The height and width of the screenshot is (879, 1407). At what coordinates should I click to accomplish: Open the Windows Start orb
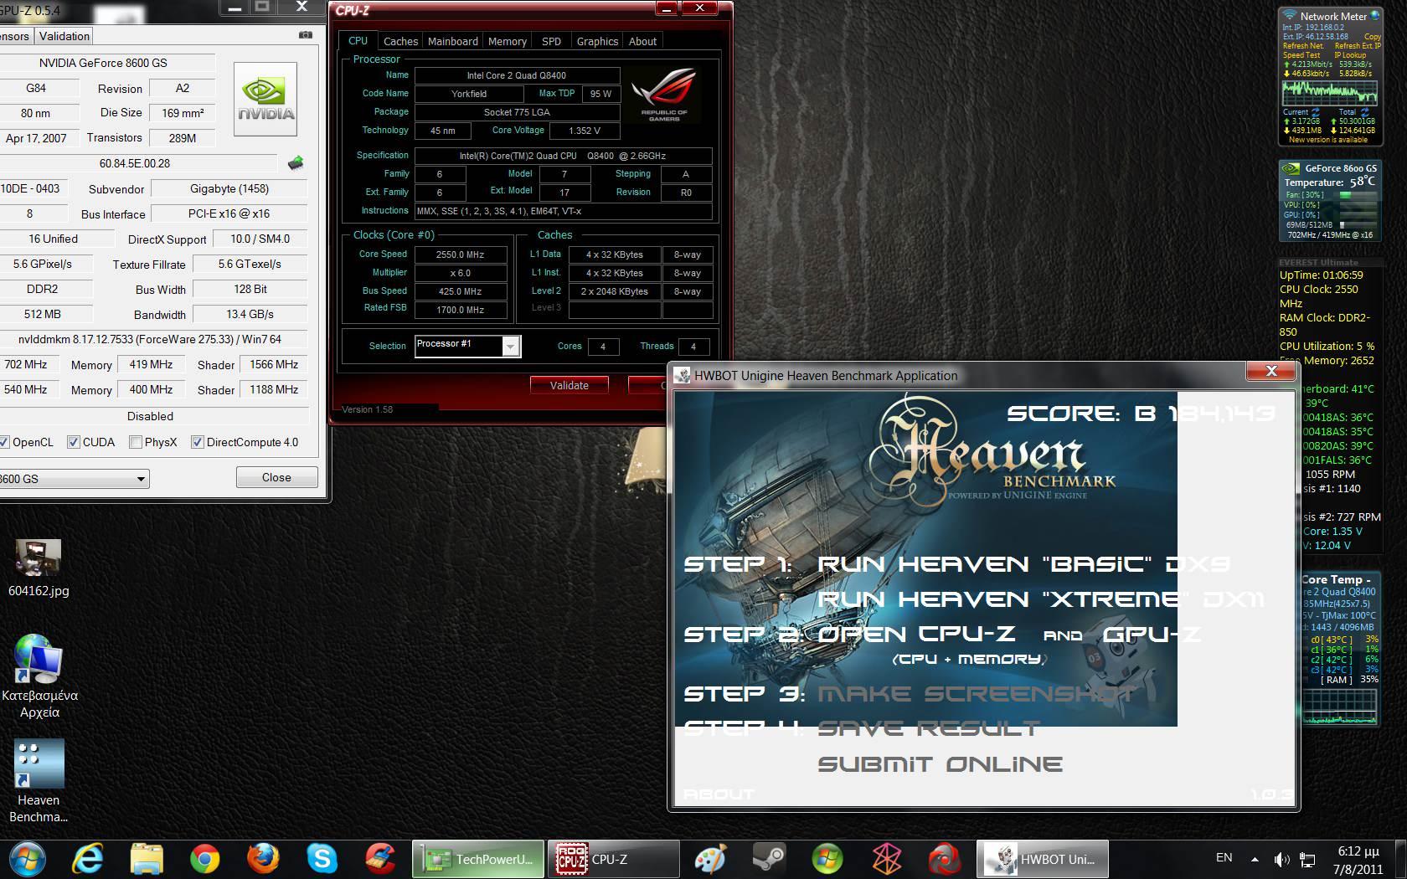coord(28,859)
